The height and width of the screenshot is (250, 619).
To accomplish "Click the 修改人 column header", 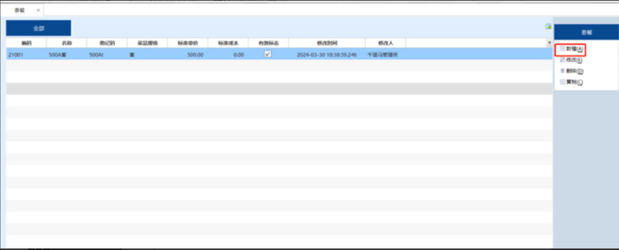I will [x=385, y=43].
